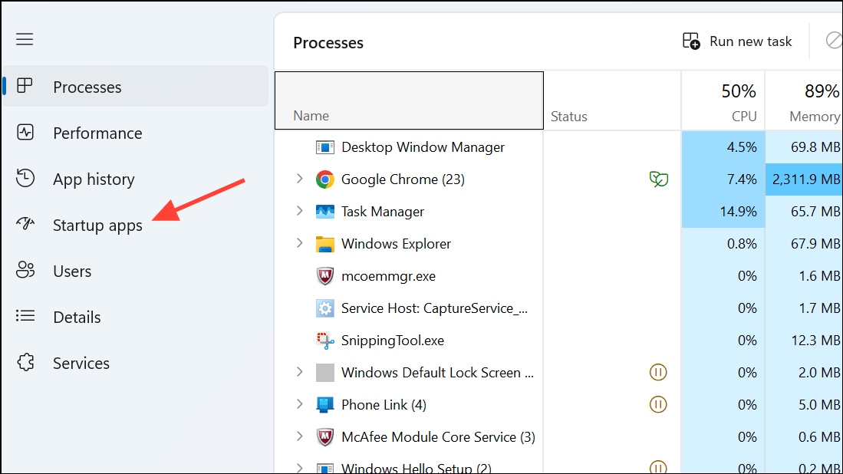The width and height of the screenshot is (843, 474).
Task: Click the Services icon
Action: point(25,363)
